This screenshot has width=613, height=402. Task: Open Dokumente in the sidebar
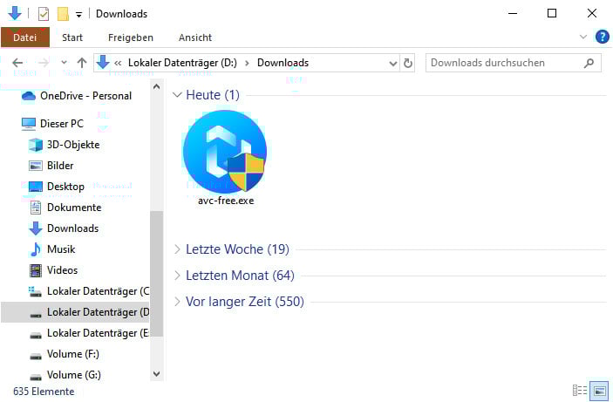pyautogui.click(x=74, y=208)
